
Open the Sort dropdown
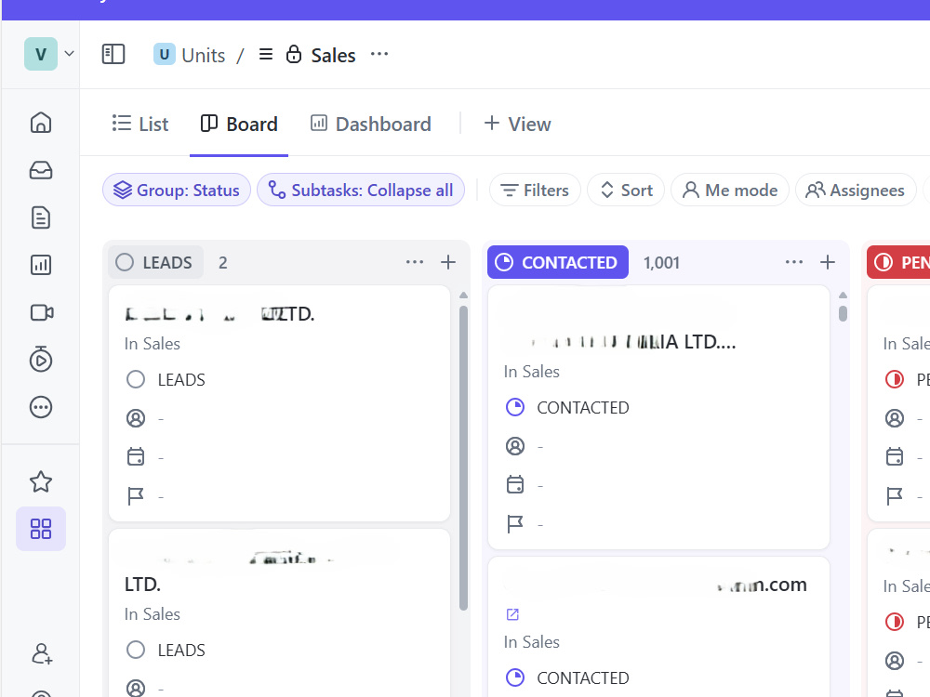(626, 190)
